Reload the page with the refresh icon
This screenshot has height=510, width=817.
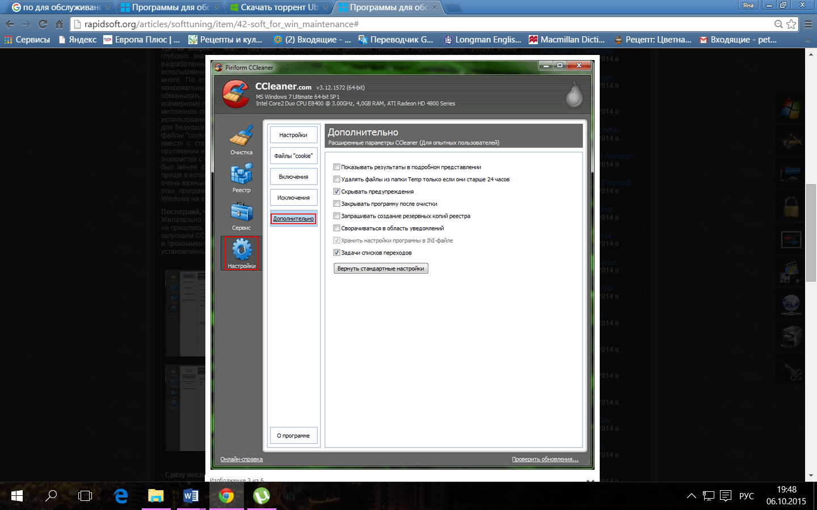(43, 24)
